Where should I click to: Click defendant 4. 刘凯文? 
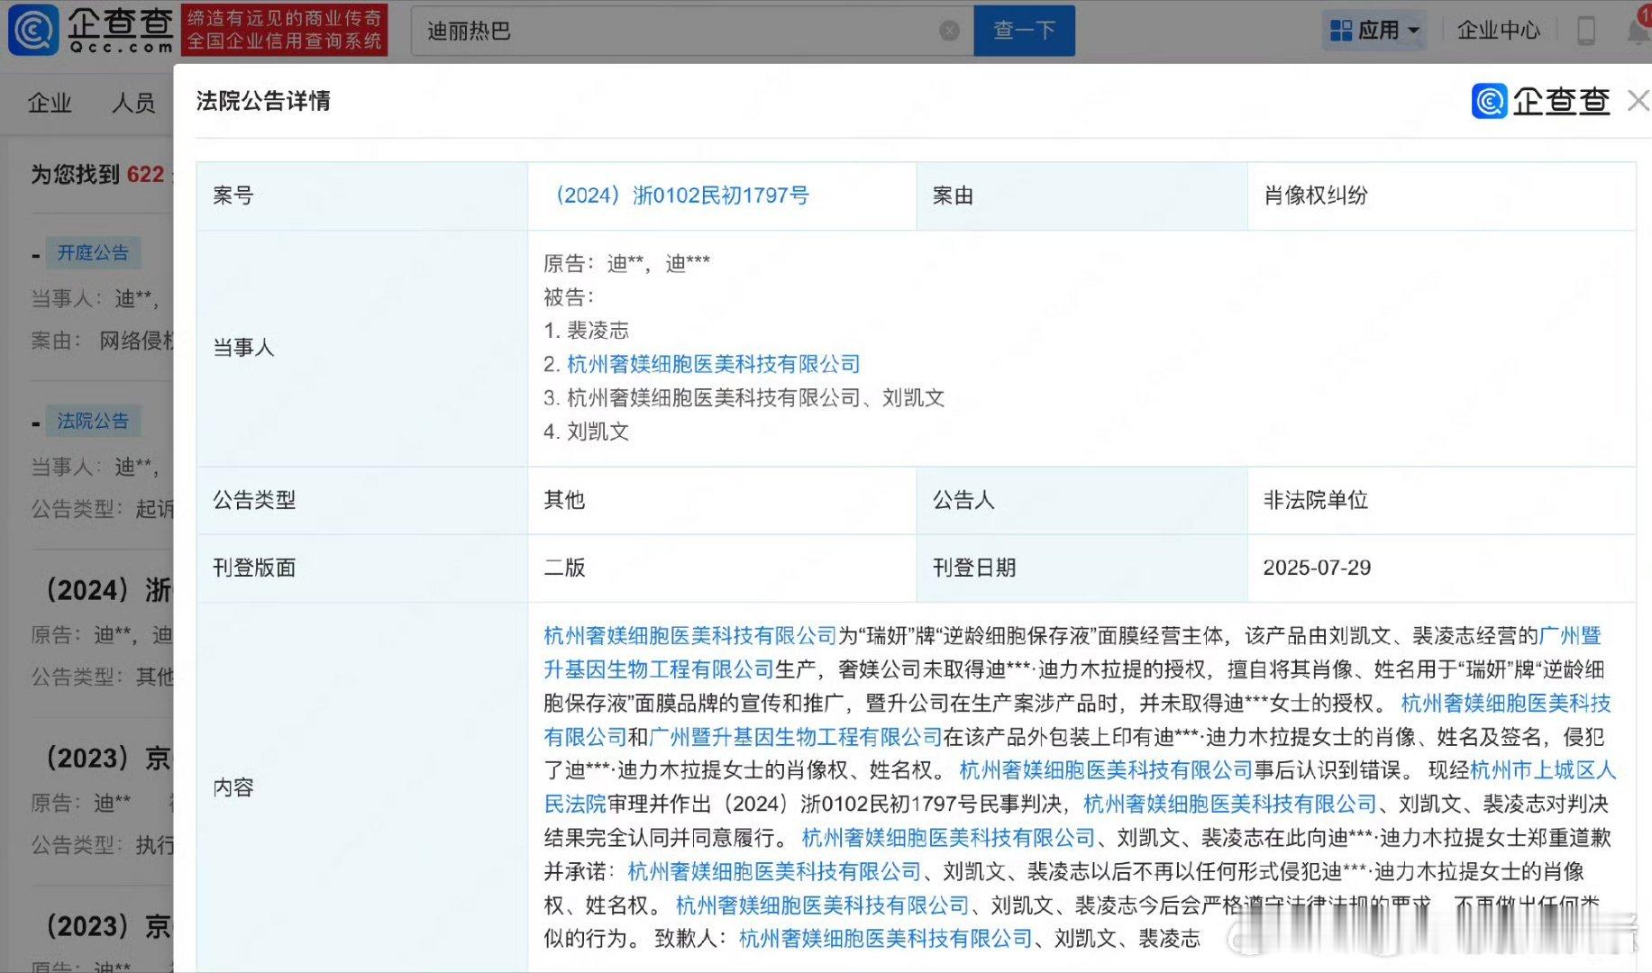coord(587,432)
